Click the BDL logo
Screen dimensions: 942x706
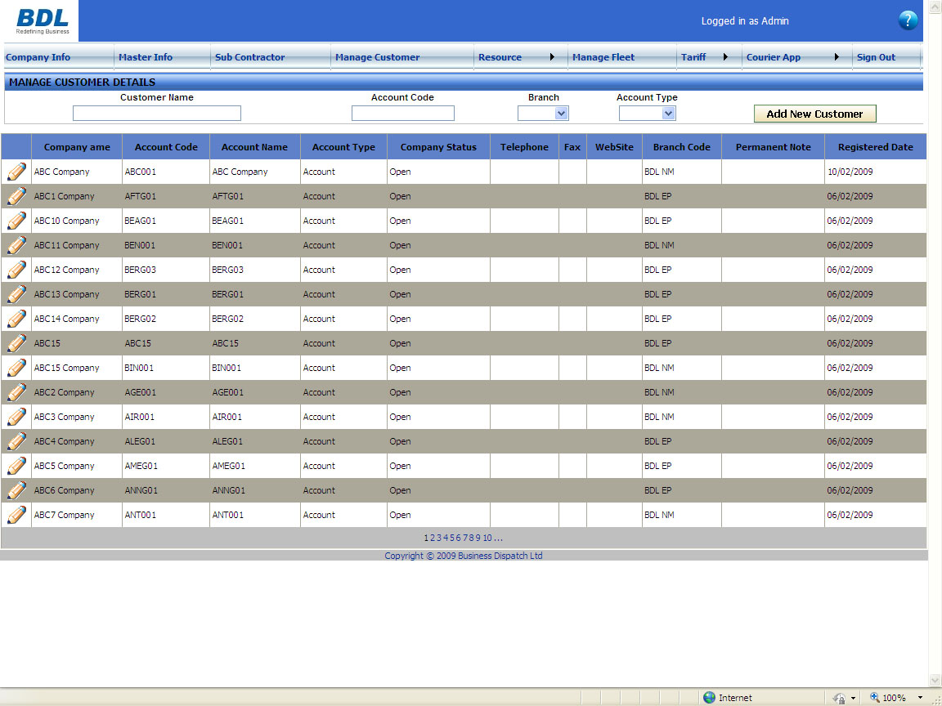pyautogui.click(x=42, y=21)
